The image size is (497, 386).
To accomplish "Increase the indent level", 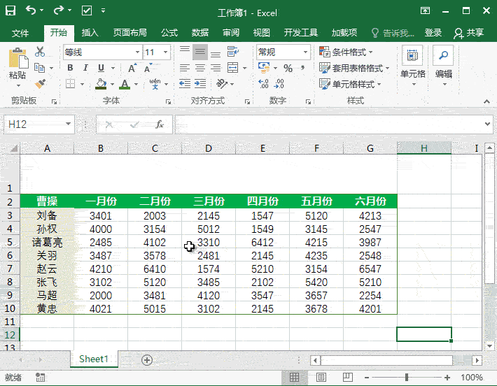I will (x=200, y=84).
